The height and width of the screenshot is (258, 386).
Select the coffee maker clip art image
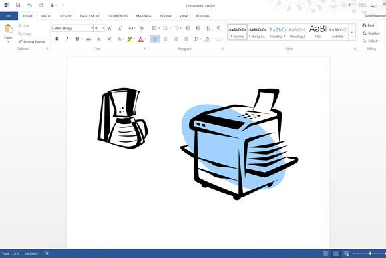(122, 119)
